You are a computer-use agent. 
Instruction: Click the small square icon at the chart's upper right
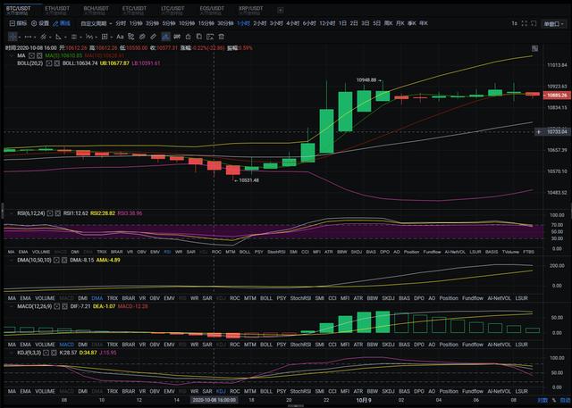tap(534, 48)
